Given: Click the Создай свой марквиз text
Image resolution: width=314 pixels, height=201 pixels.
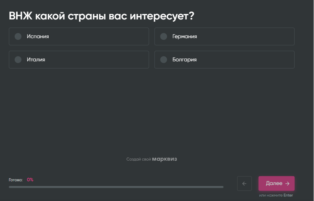Looking at the screenshot, I should tap(152, 159).
